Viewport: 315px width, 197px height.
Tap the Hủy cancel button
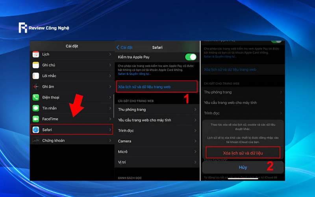click(x=243, y=167)
